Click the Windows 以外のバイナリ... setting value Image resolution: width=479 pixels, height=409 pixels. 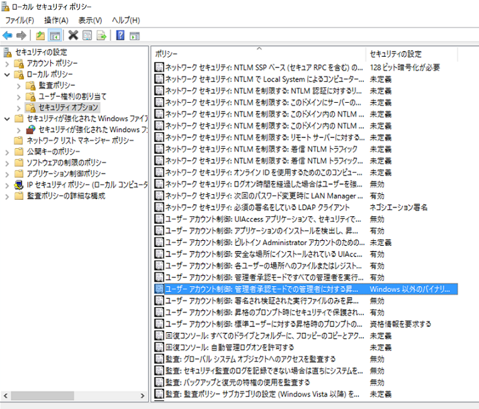coord(410,289)
